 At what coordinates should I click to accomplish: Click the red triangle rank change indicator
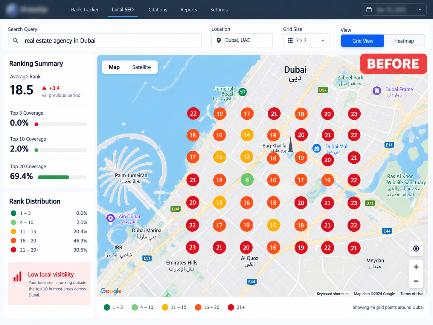[x=44, y=88]
